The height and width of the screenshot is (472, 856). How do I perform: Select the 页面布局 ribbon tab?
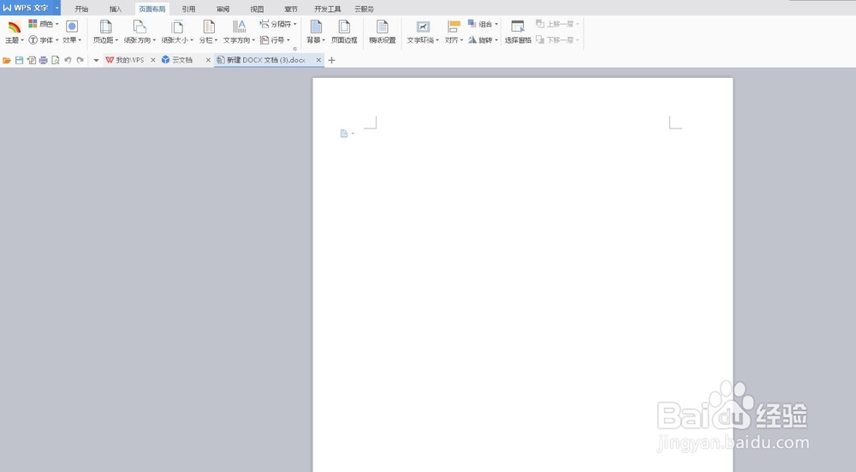pos(152,9)
